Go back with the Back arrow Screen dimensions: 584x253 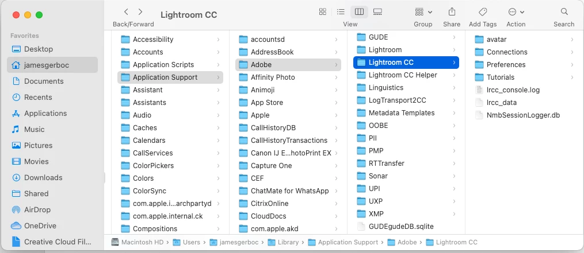126,12
